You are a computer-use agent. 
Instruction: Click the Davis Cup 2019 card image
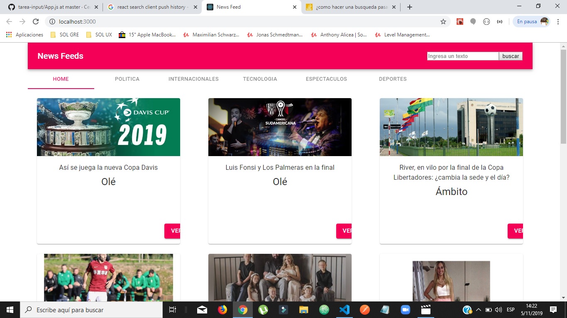[x=108, y=127]
